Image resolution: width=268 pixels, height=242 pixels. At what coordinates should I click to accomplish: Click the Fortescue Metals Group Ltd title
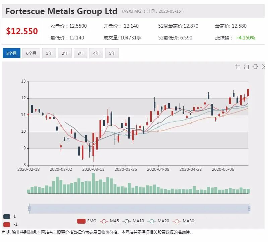tap(62, 11)
